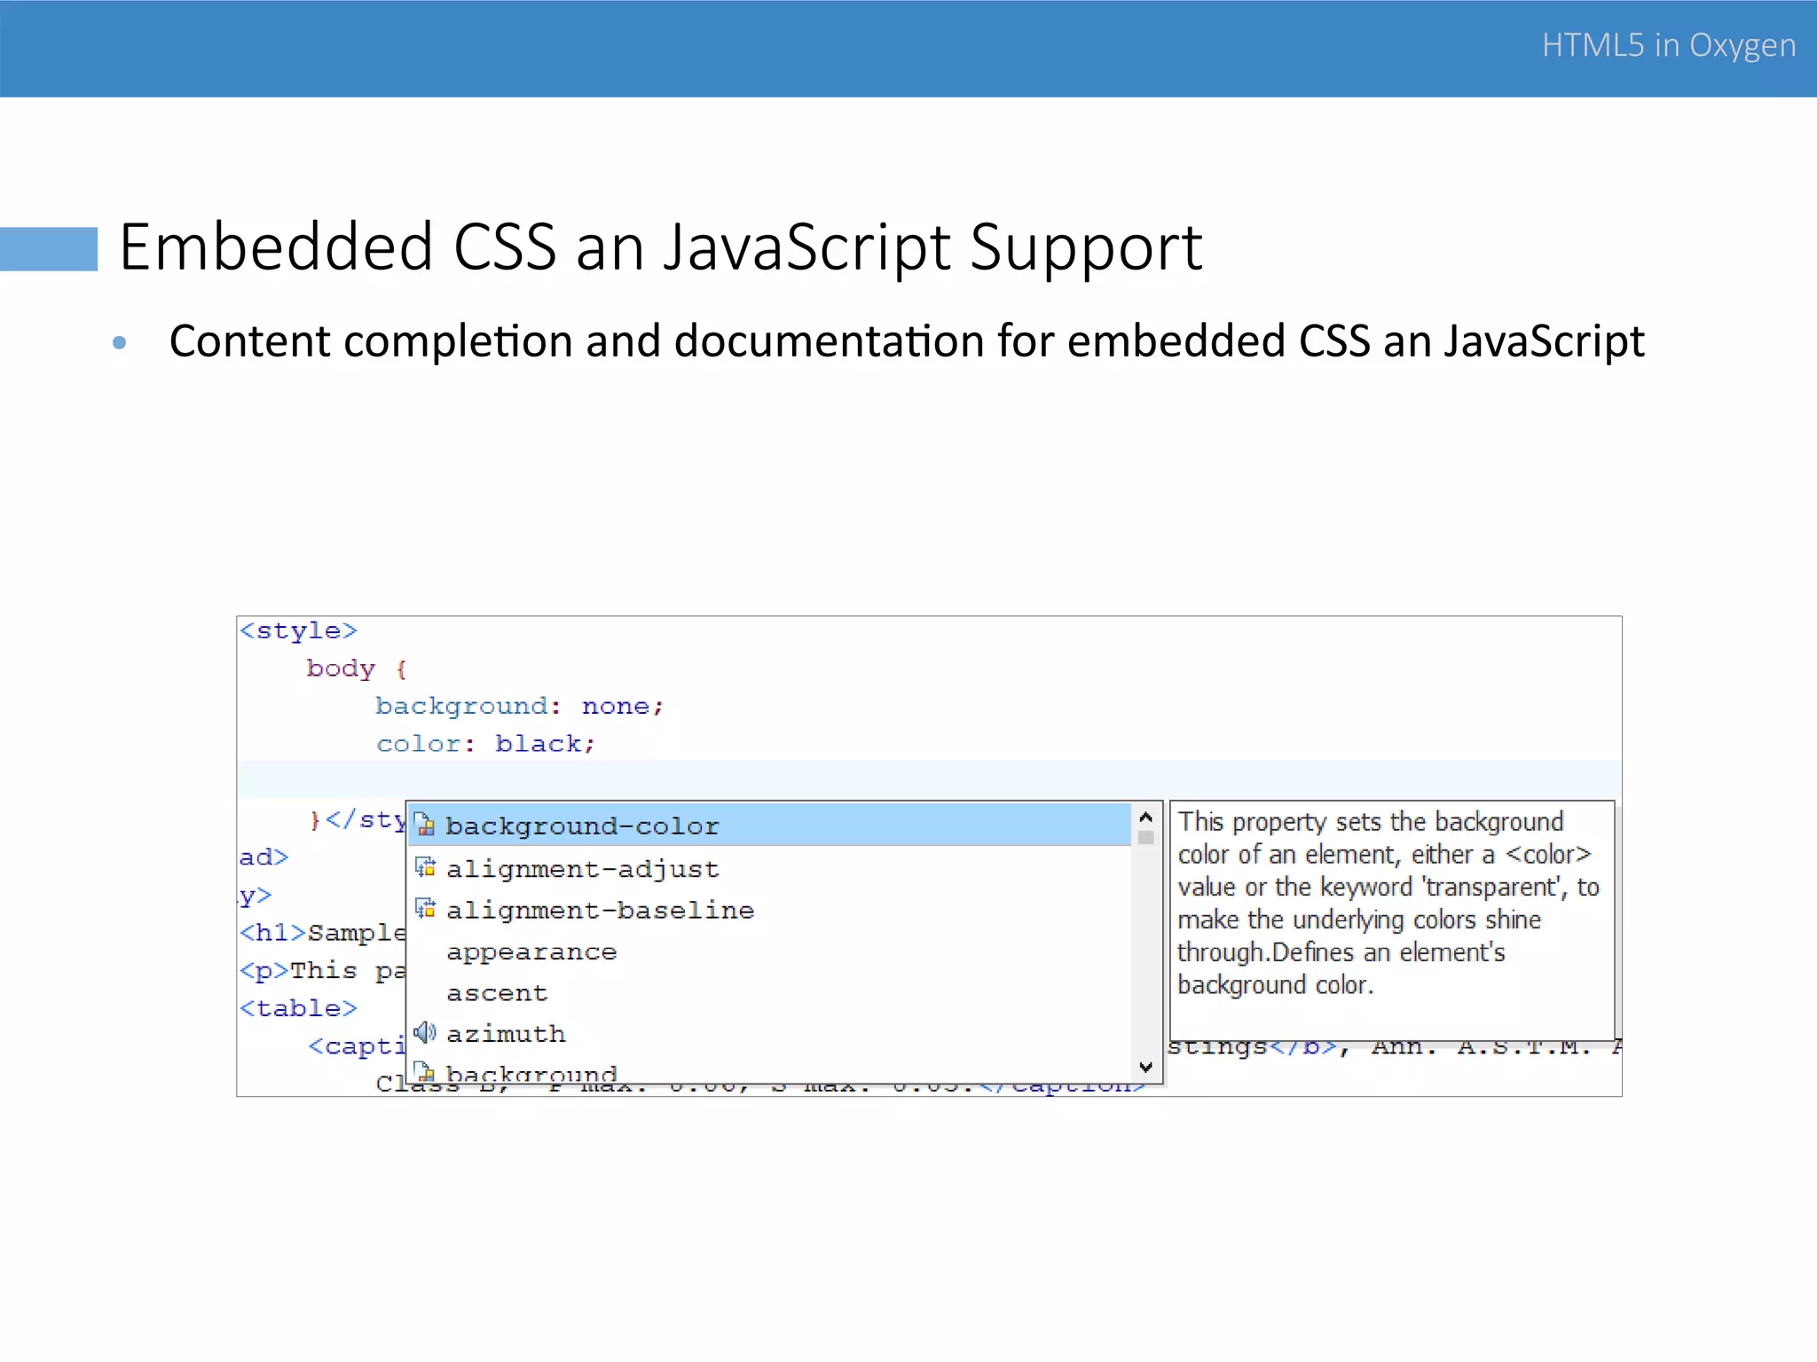Pick ascent from completion list
This screenshot has height=1362, width=1817.
tap(769, 993)
